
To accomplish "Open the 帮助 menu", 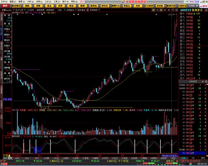I will [74, 2].
